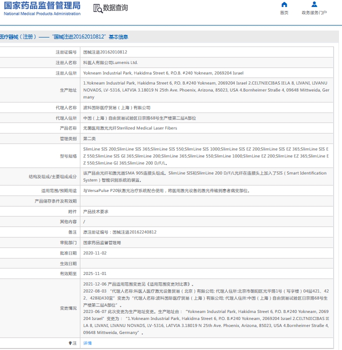The width and height of the screenshot is (342, 350).
Task: Click change entry dated 2021-12-06
Action: (x=138, y=284)
